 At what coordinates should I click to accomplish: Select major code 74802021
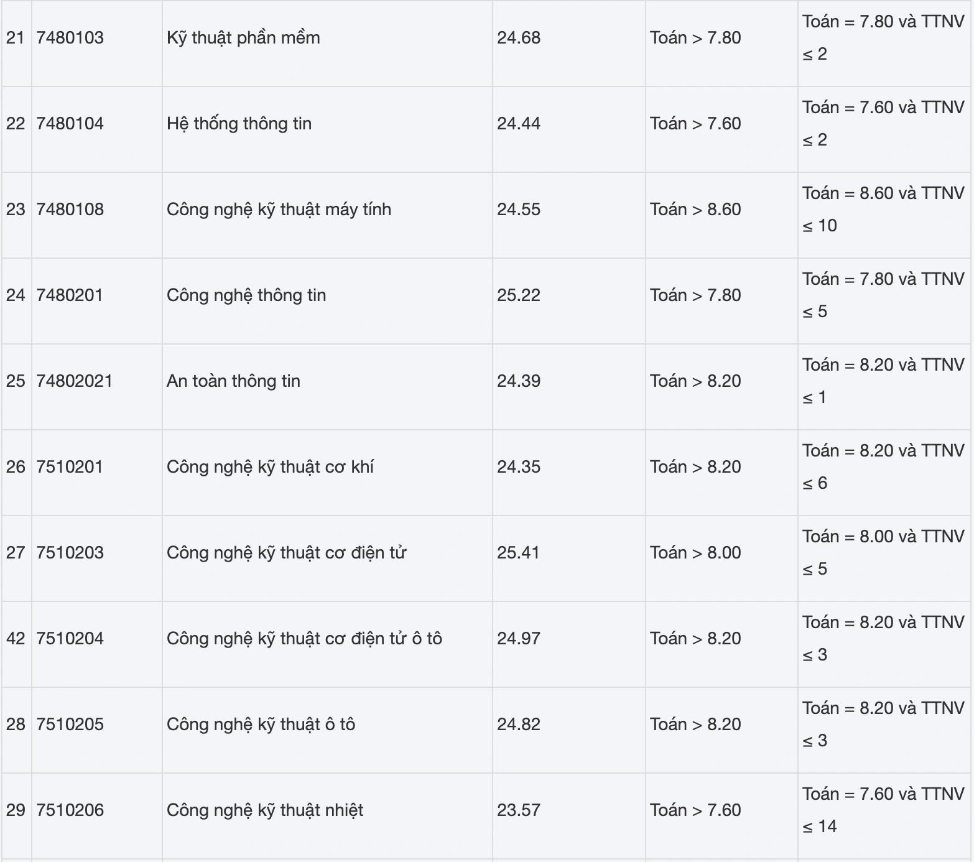click(75, 381)
